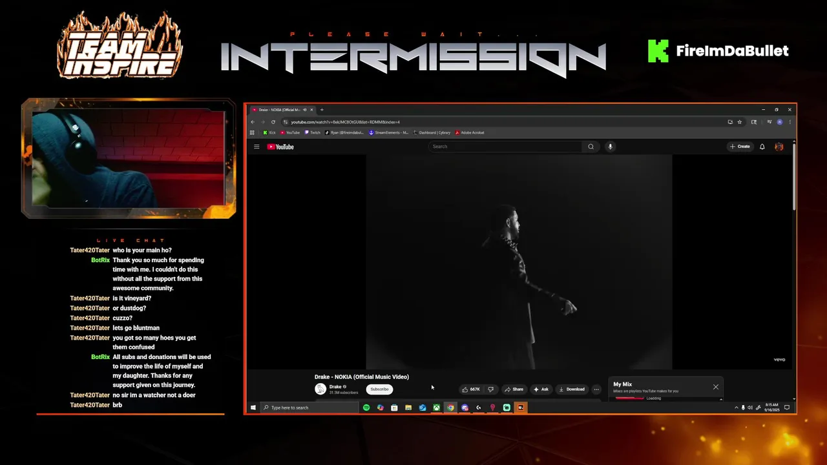Screen dimensions: 827x465
Task: Open Drake's channel avatar
Action: [320, 389]
